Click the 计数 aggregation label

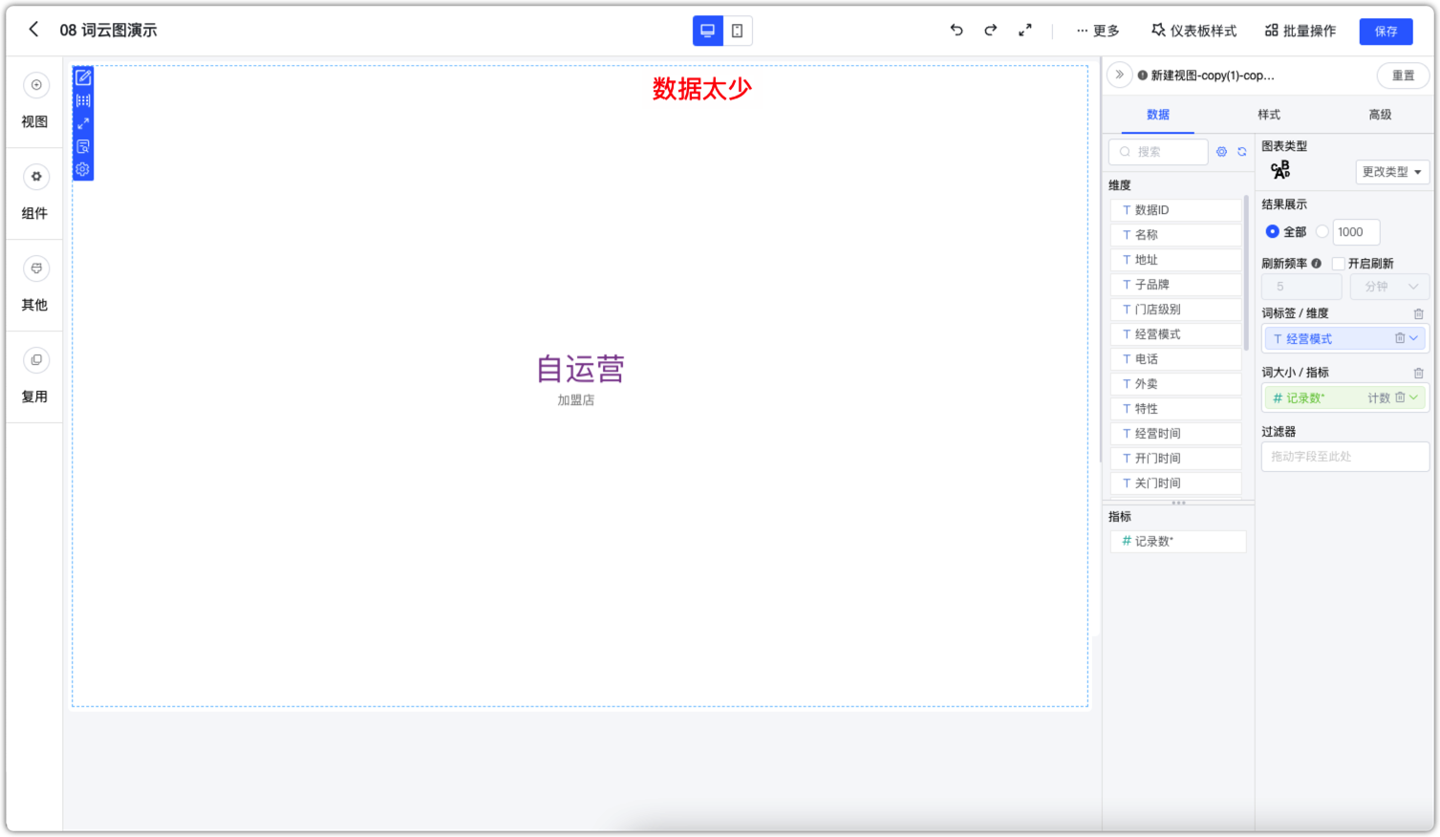coord(1379,398)
